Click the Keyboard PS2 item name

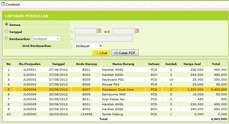(113, 79)
